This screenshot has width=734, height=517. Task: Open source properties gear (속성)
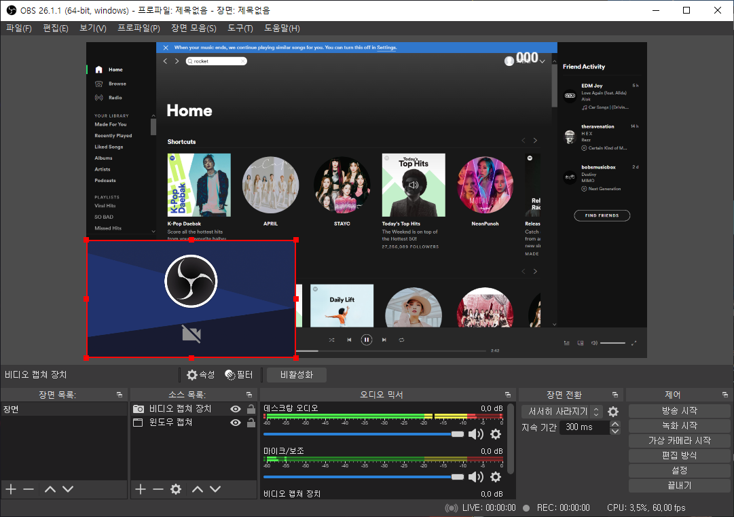200,374
